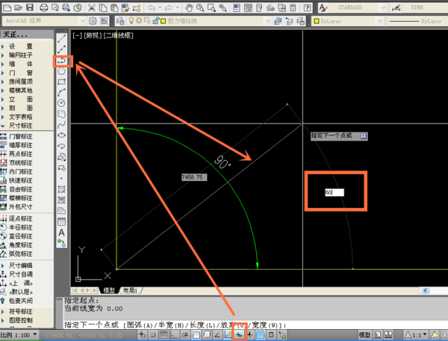Switch to the 布局1 tab
Viewport: 448px width, 341px height.
pyautogui.click(x=130, y=290)
